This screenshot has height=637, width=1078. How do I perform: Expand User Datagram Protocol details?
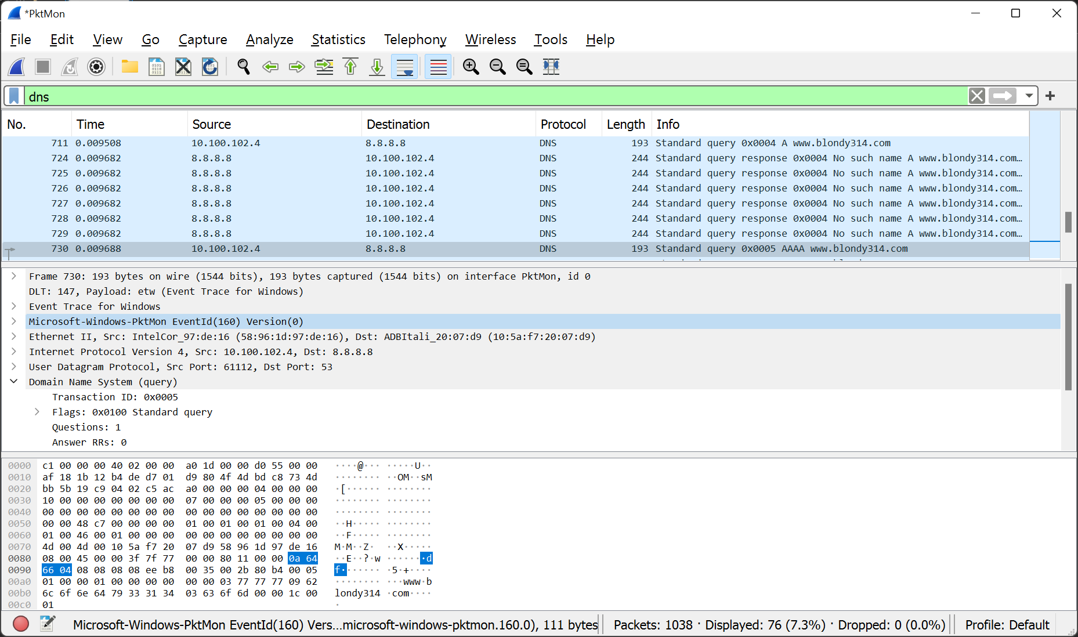click(x=14, y=367)
